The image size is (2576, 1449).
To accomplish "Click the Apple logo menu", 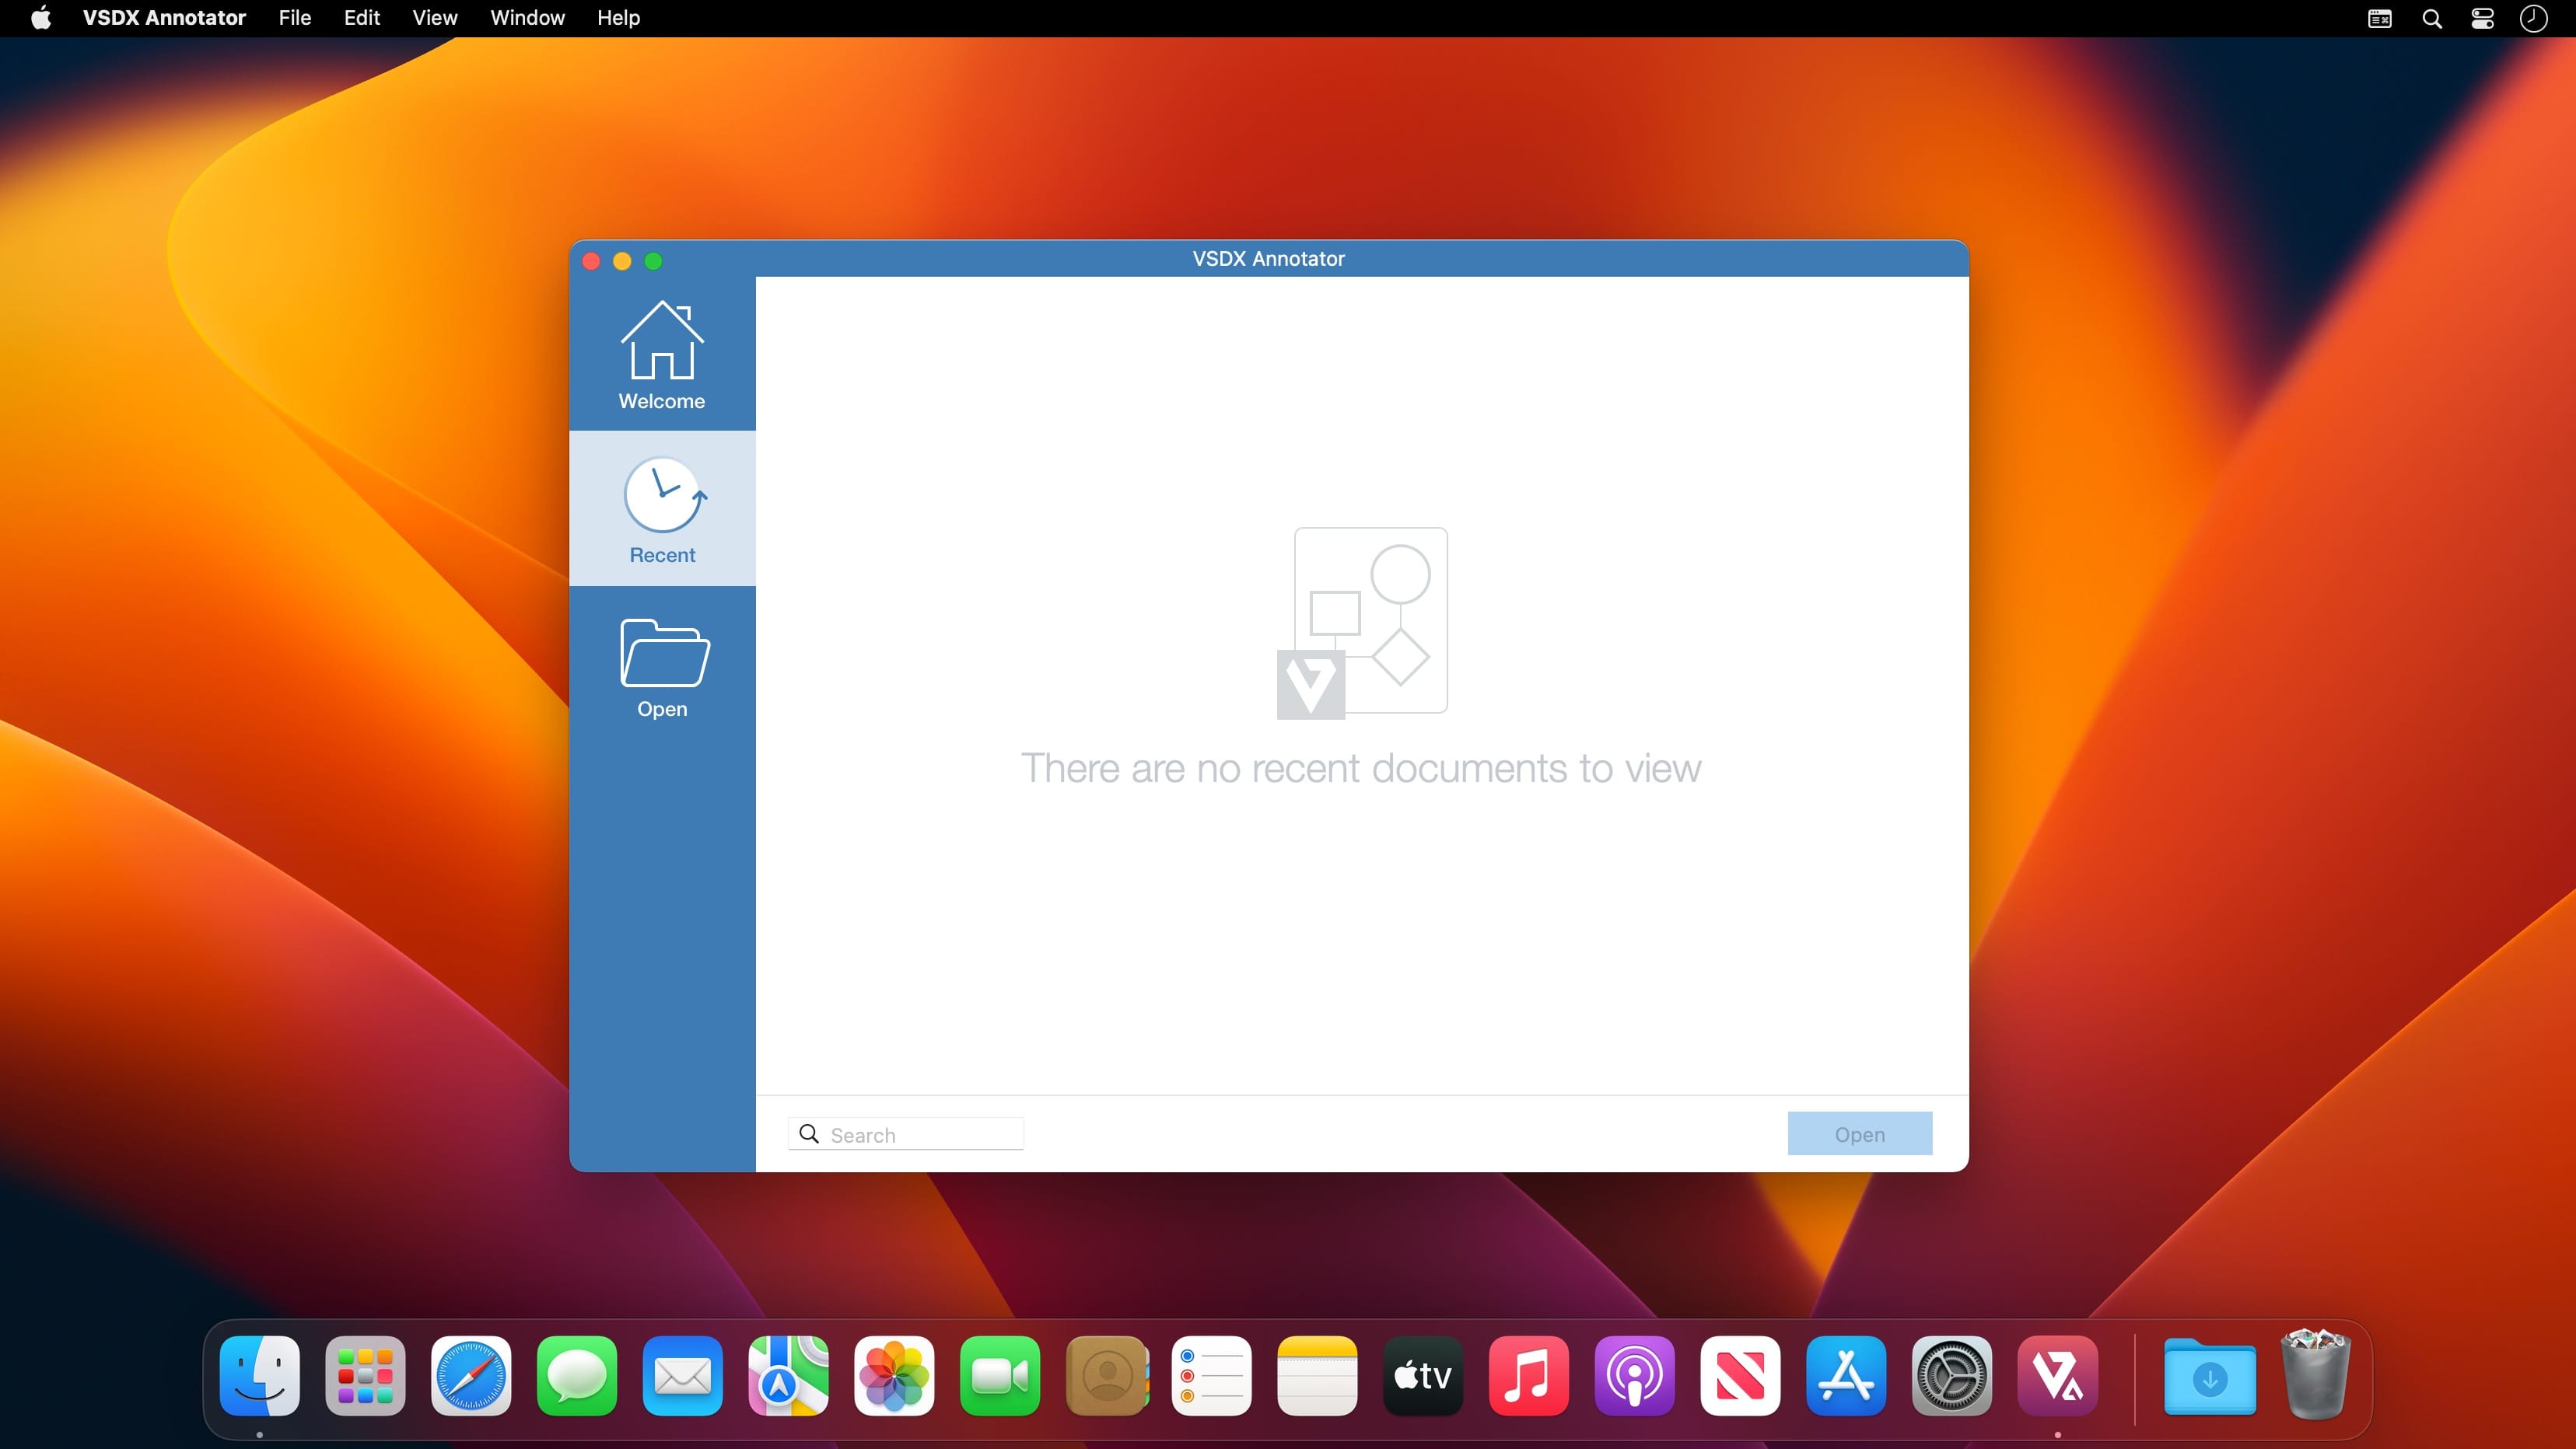I will tap(41, 18).
